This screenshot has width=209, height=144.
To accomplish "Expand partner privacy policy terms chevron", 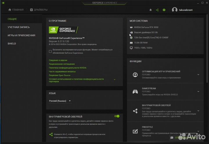I will pyautogui.click(x=115, y=80).
